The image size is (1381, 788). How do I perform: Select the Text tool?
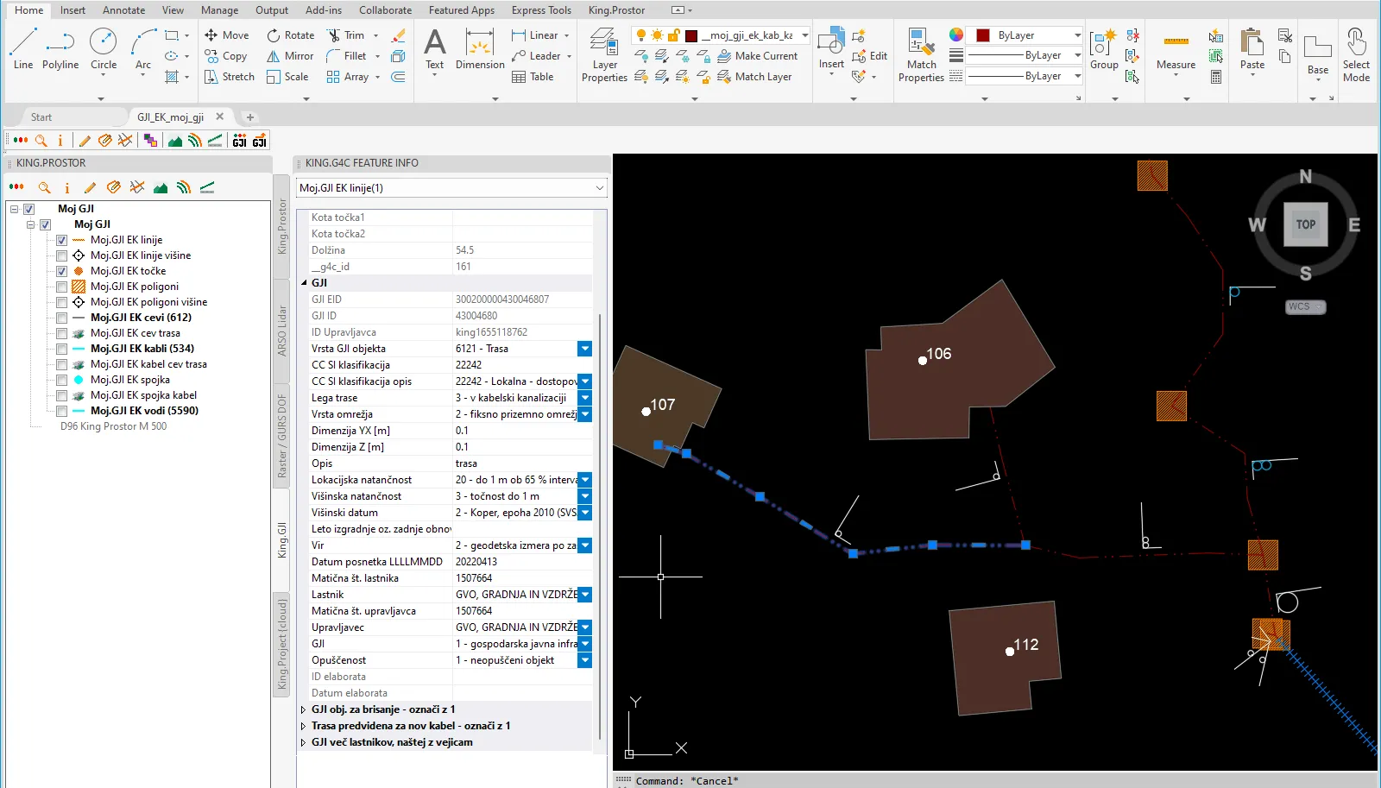pyautogui.click(x=435, y=48)
